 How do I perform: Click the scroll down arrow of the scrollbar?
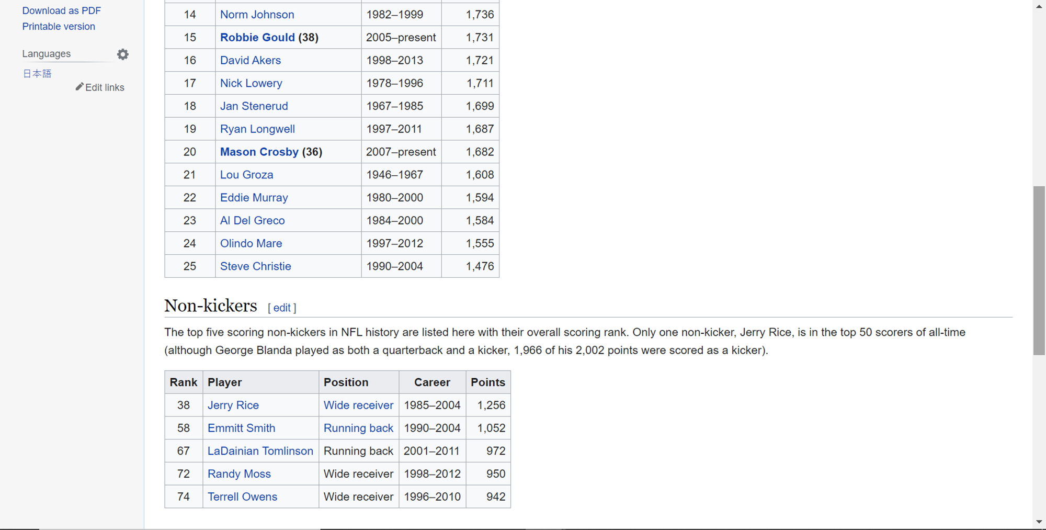pos(1039,522)
